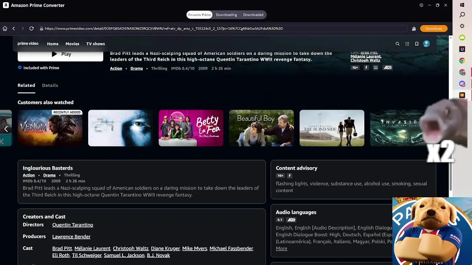This screenshot has height=265, width=472.
Task: Navigate forward with the right arrow
Action: (x=22, y=28)
